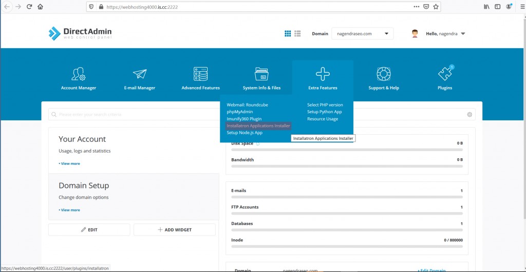View site security padlock info
526x272 pixels.
click(101, 7)
